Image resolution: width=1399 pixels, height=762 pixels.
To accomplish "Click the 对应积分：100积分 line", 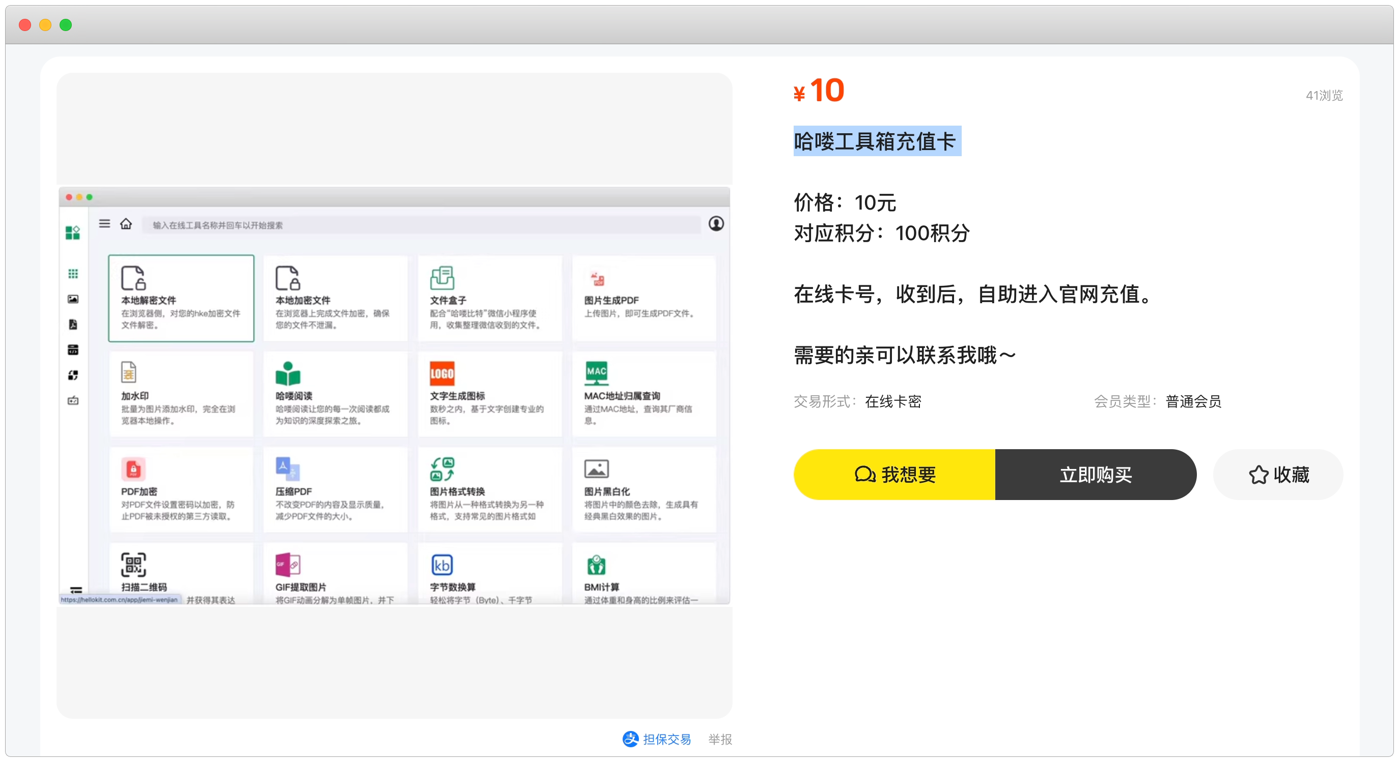I will [x=882, y=233].
